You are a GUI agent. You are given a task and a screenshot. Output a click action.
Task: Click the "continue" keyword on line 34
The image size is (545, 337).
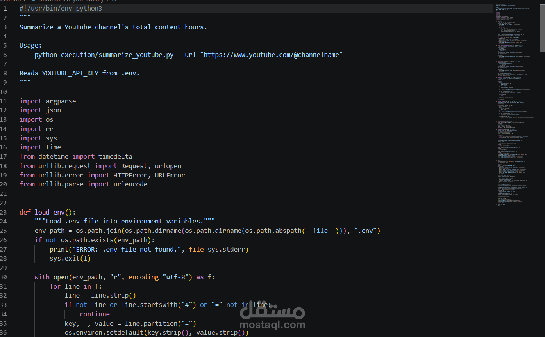point(95,314)
